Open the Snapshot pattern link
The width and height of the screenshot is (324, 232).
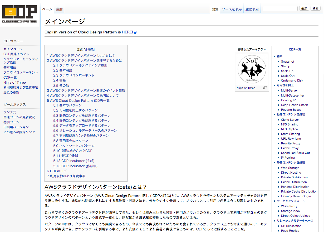click(288, 62)
